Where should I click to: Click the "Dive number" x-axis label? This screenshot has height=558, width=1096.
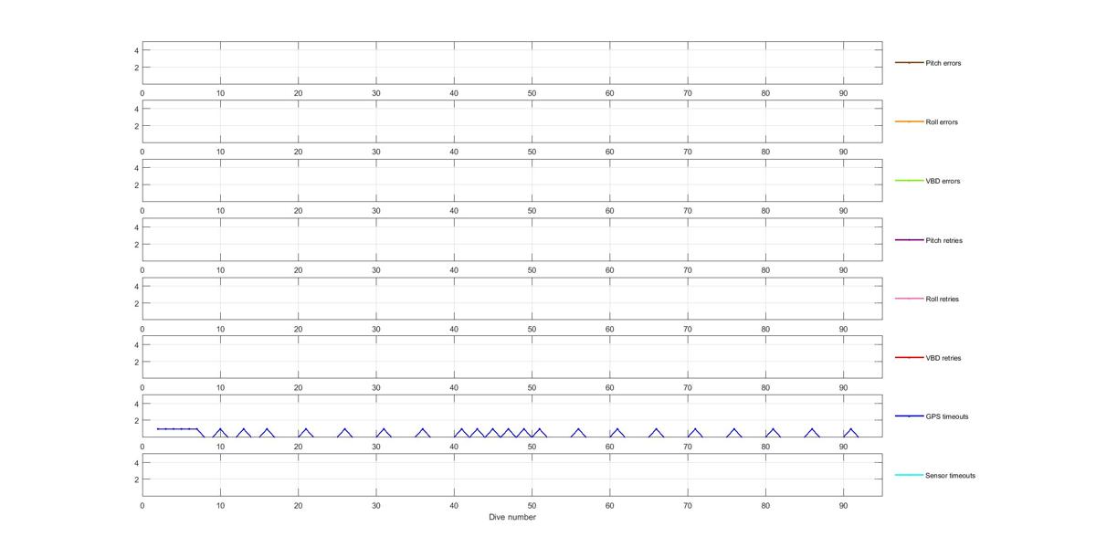(512, 517)
